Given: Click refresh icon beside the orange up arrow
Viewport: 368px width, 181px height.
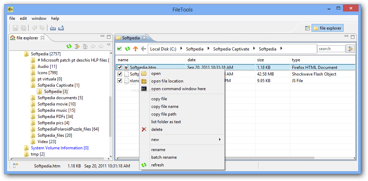Looking at the screenshot, I should (128, 49).
